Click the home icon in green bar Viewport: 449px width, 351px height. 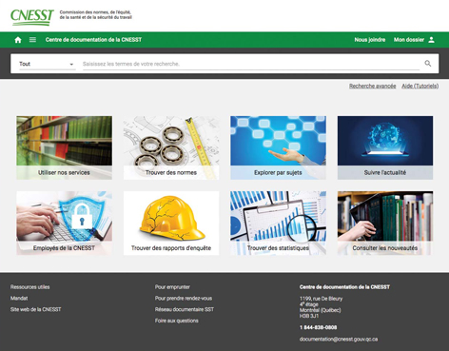click(18, 40)
